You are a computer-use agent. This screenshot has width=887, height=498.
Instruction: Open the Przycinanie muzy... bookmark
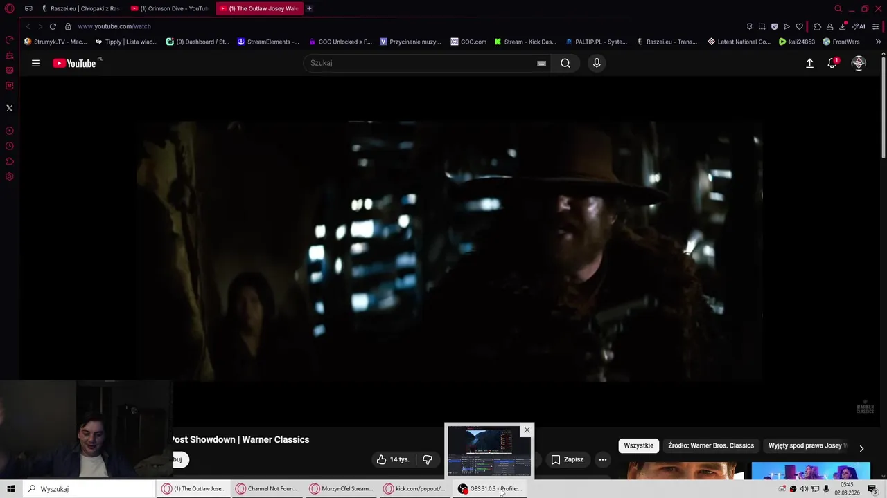click(410, 41)
